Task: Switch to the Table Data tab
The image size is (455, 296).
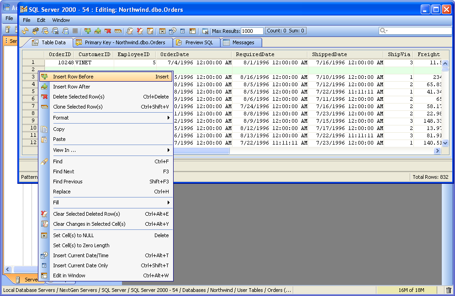Action: 49,42
